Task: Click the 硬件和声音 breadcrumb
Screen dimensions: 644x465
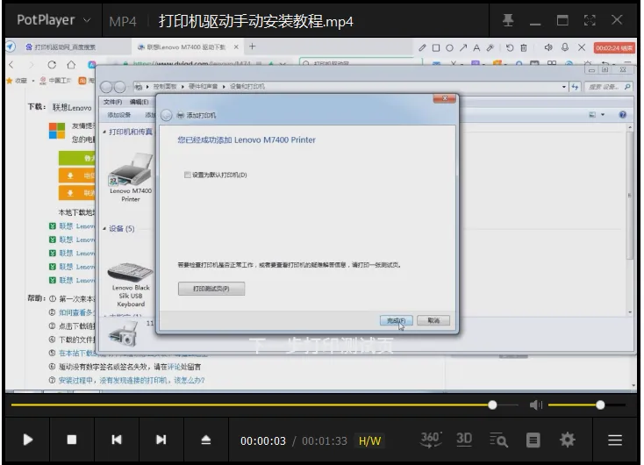Action: (x=203, y=87)
